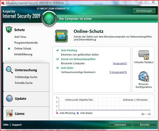The image size is (159, 131).
Task: Select Anti-Virus in the Schutz menu
Action: click(x=20, y=37)
